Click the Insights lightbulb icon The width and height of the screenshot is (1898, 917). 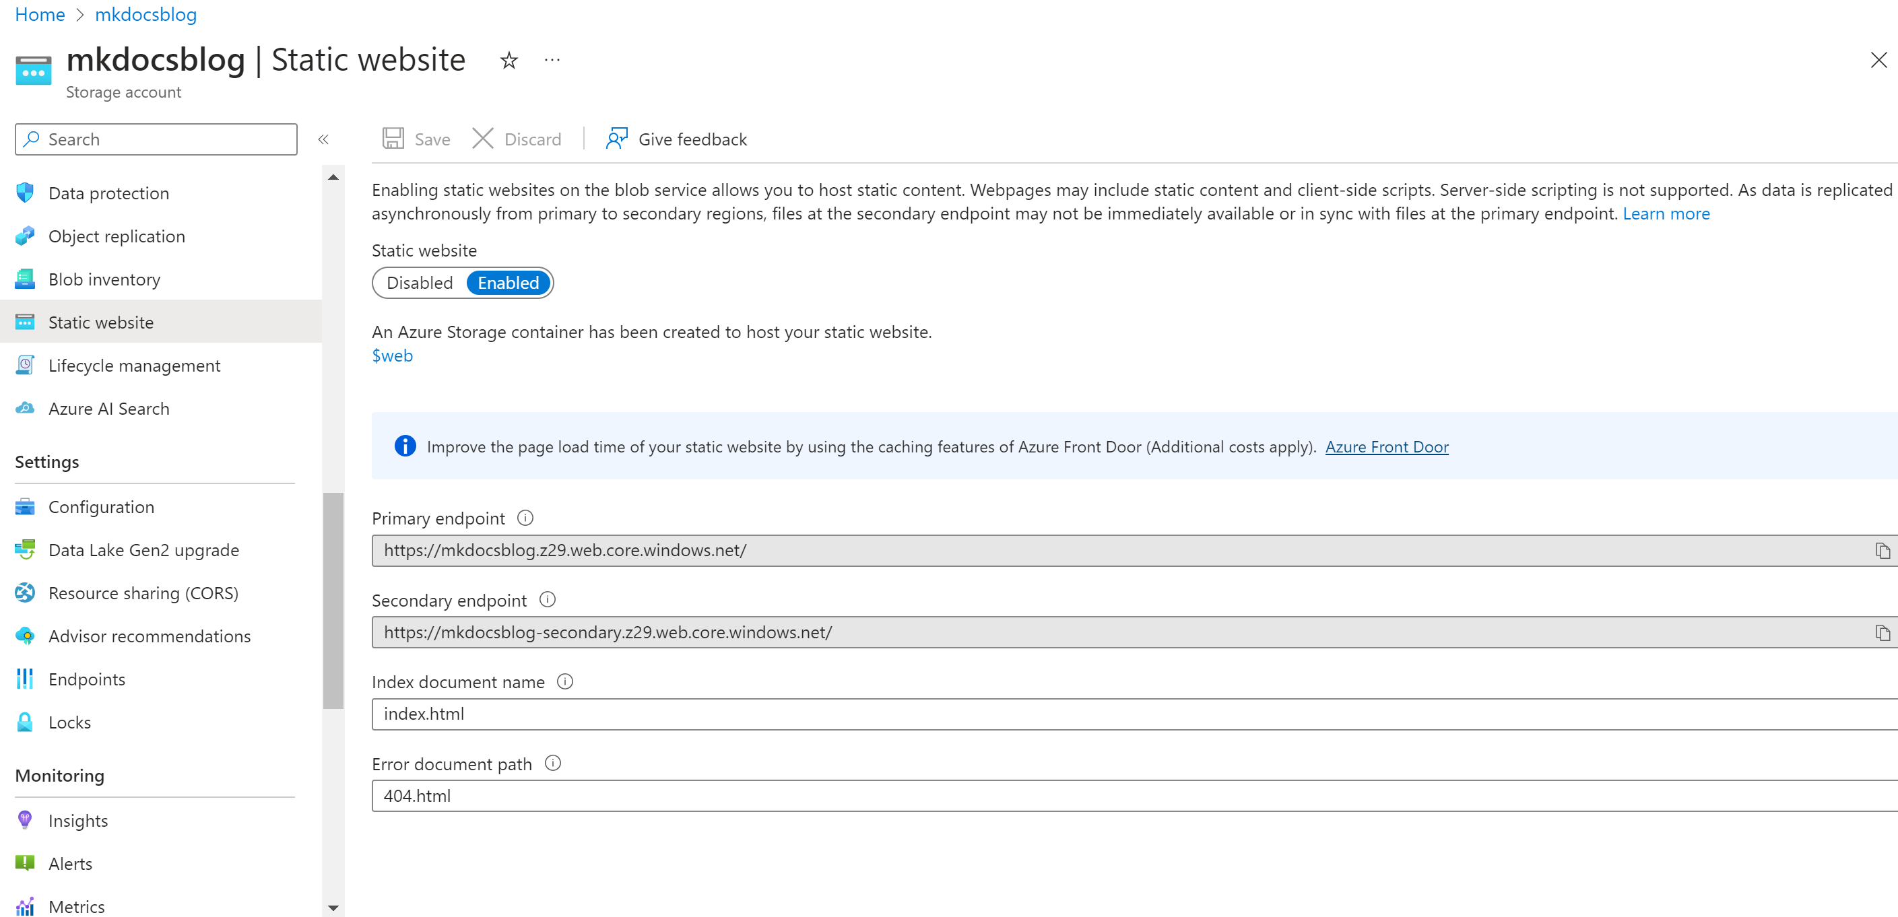pos(25,821)
